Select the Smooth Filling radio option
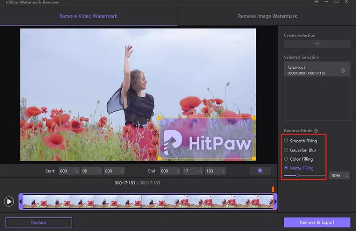The width and height of the screenshot is (356, 231). [286, 141]
